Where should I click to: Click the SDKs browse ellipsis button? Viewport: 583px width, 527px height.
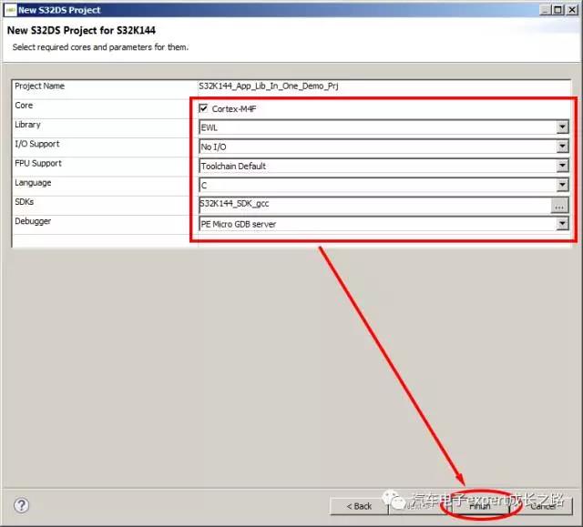[560, 205]
